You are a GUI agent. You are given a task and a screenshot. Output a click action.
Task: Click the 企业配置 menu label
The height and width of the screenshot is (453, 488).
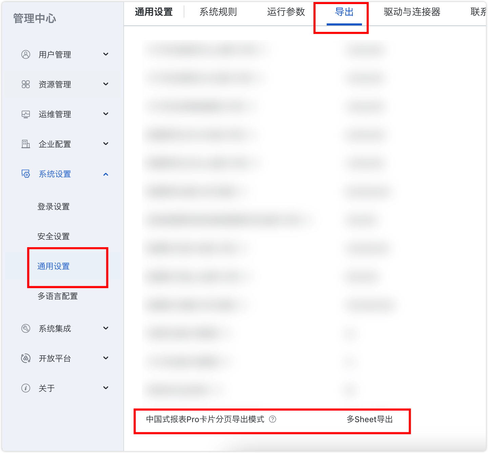tap(55, 144)
